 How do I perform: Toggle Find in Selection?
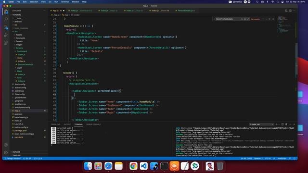tap(270, 19)
